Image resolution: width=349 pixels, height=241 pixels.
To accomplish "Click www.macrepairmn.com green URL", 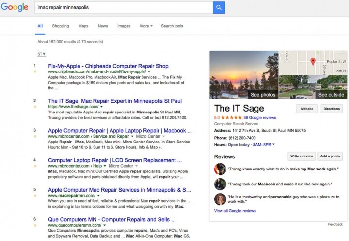I will (72, 196).
